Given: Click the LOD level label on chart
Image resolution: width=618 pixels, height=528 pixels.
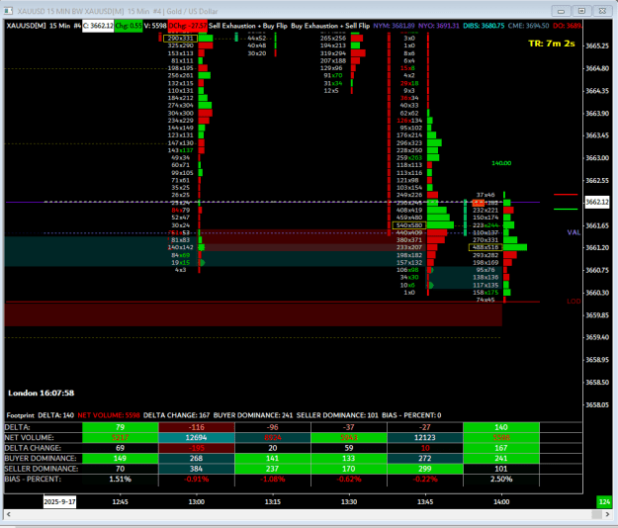Looking at the screenshot, I should click(574, 301).
